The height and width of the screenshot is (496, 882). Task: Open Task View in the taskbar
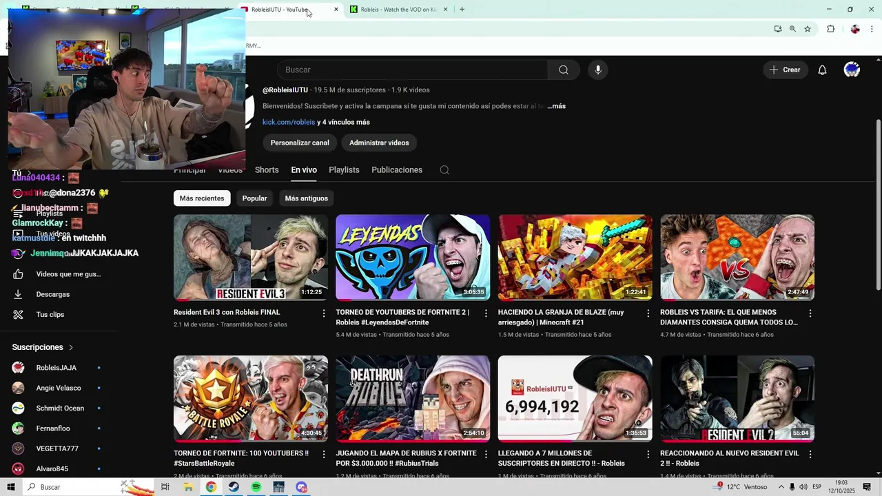[x=165, y=487]
